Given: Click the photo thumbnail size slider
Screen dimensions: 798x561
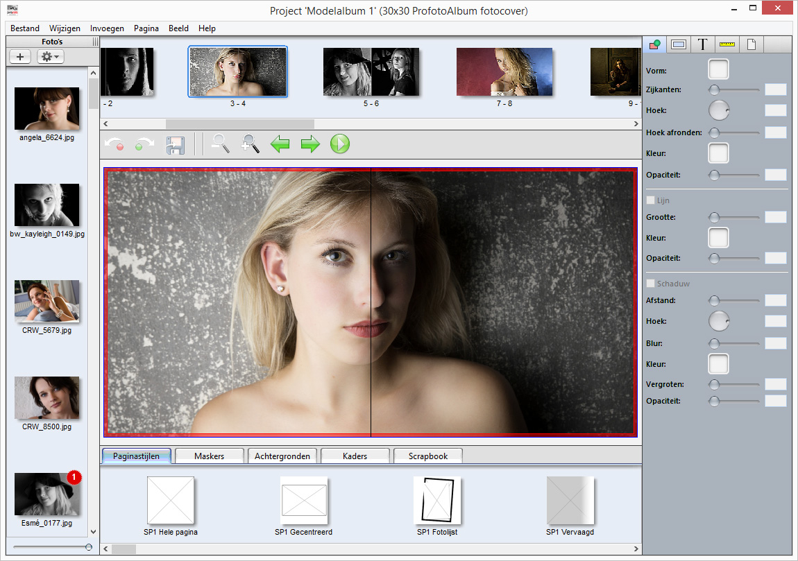Looking at the screenshot, I should (x=53, y=547).
